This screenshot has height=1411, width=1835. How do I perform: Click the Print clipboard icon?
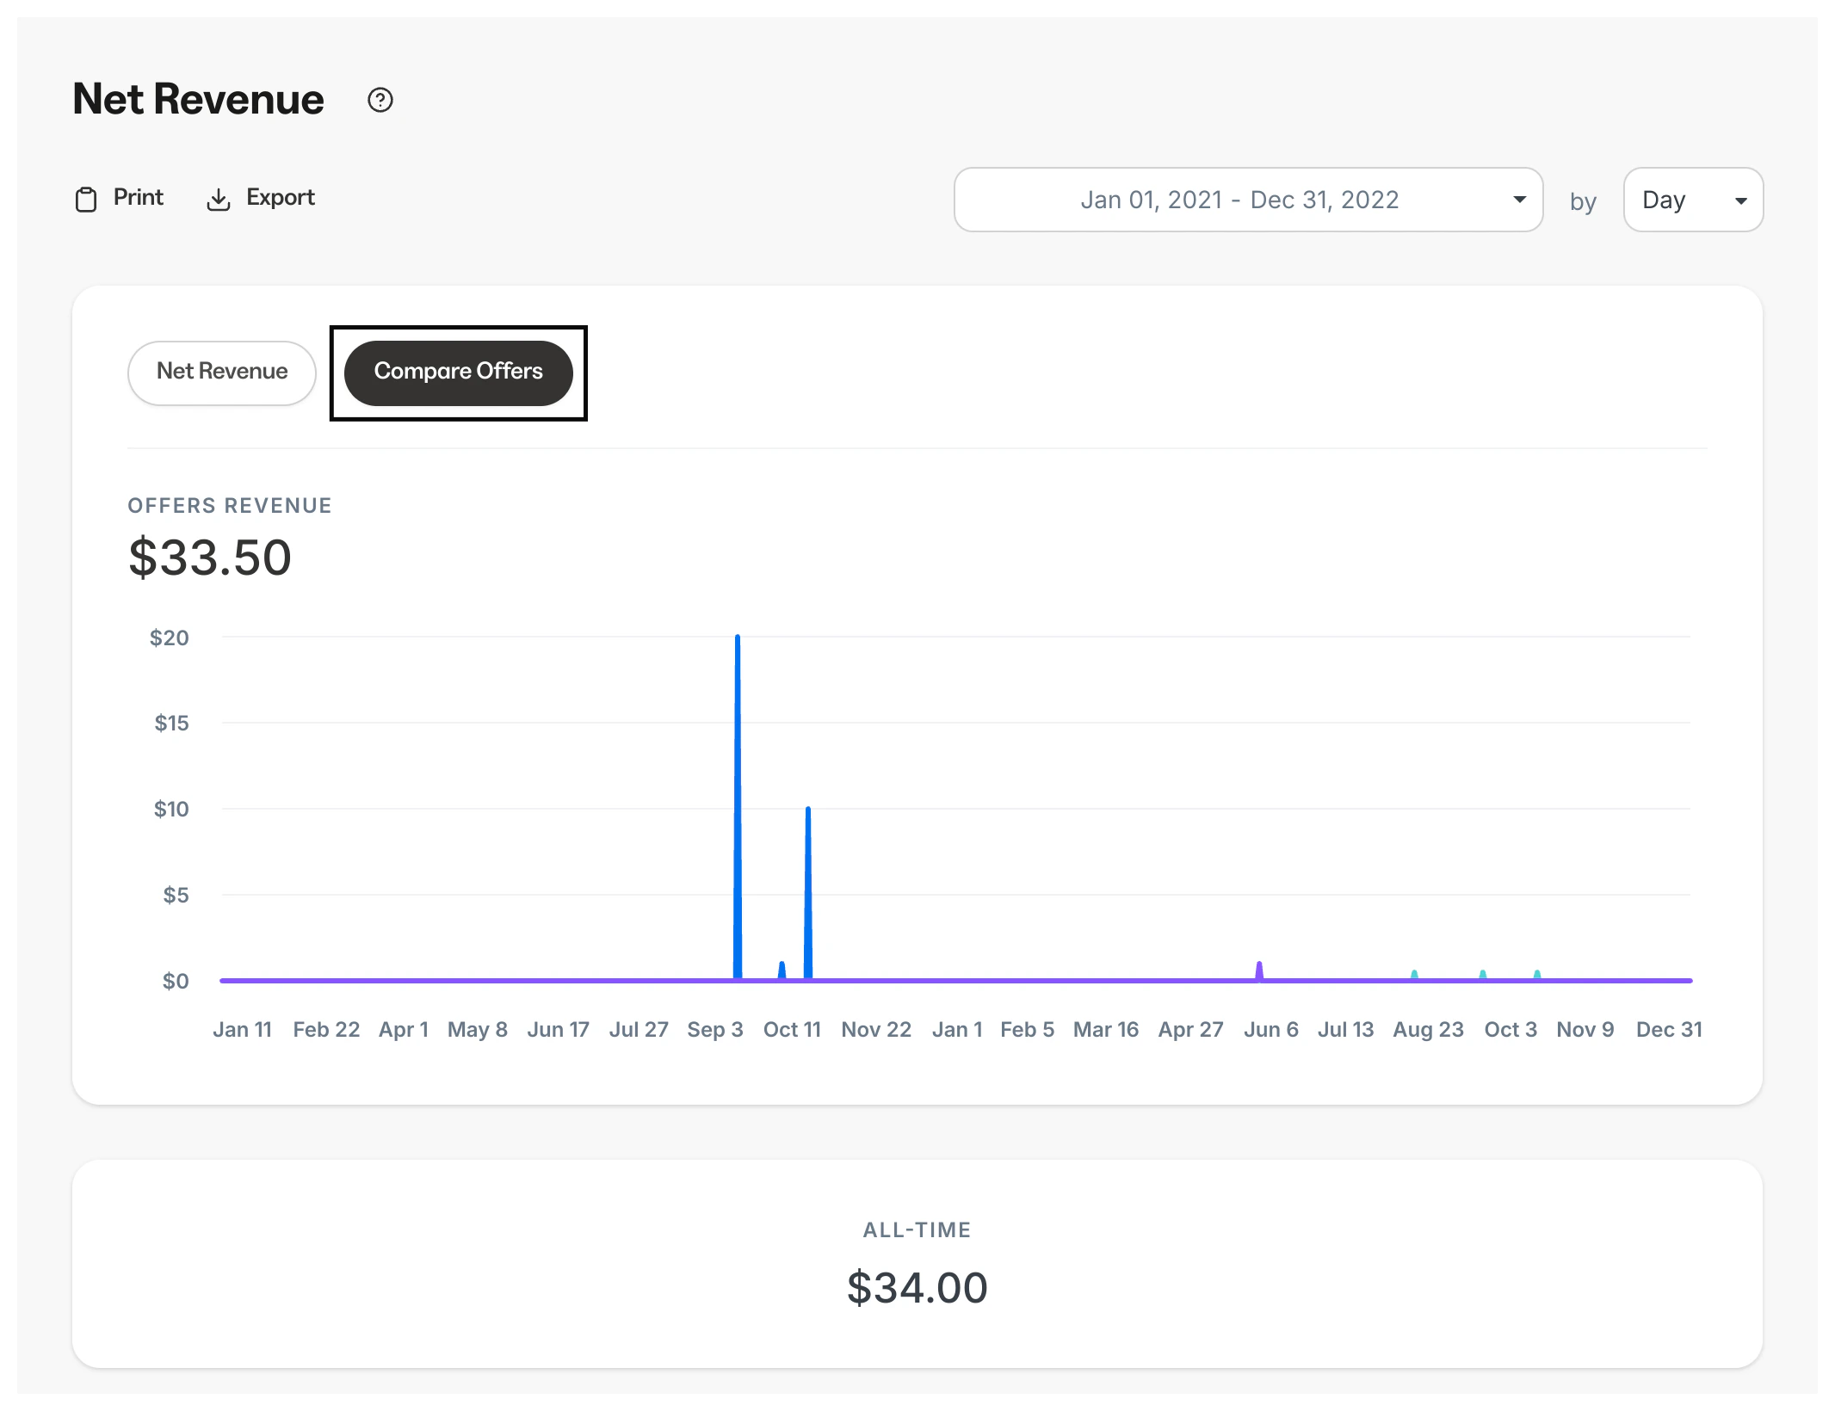point(87,198)
